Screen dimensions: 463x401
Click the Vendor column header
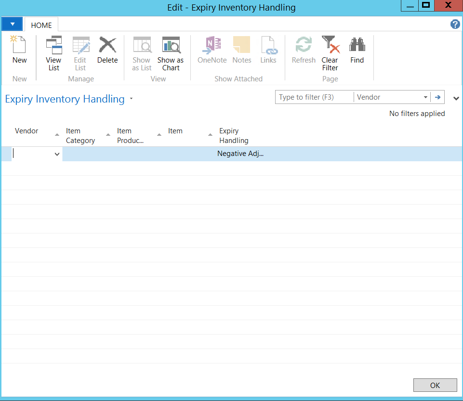pyautogui.click(x=26, y=131)
